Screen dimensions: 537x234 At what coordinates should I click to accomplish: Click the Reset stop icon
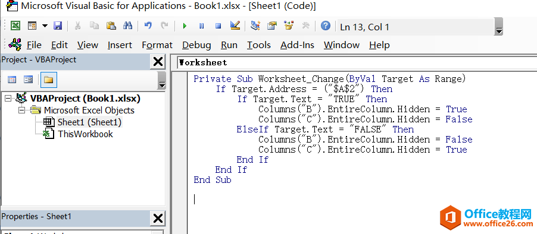(218, 26)
